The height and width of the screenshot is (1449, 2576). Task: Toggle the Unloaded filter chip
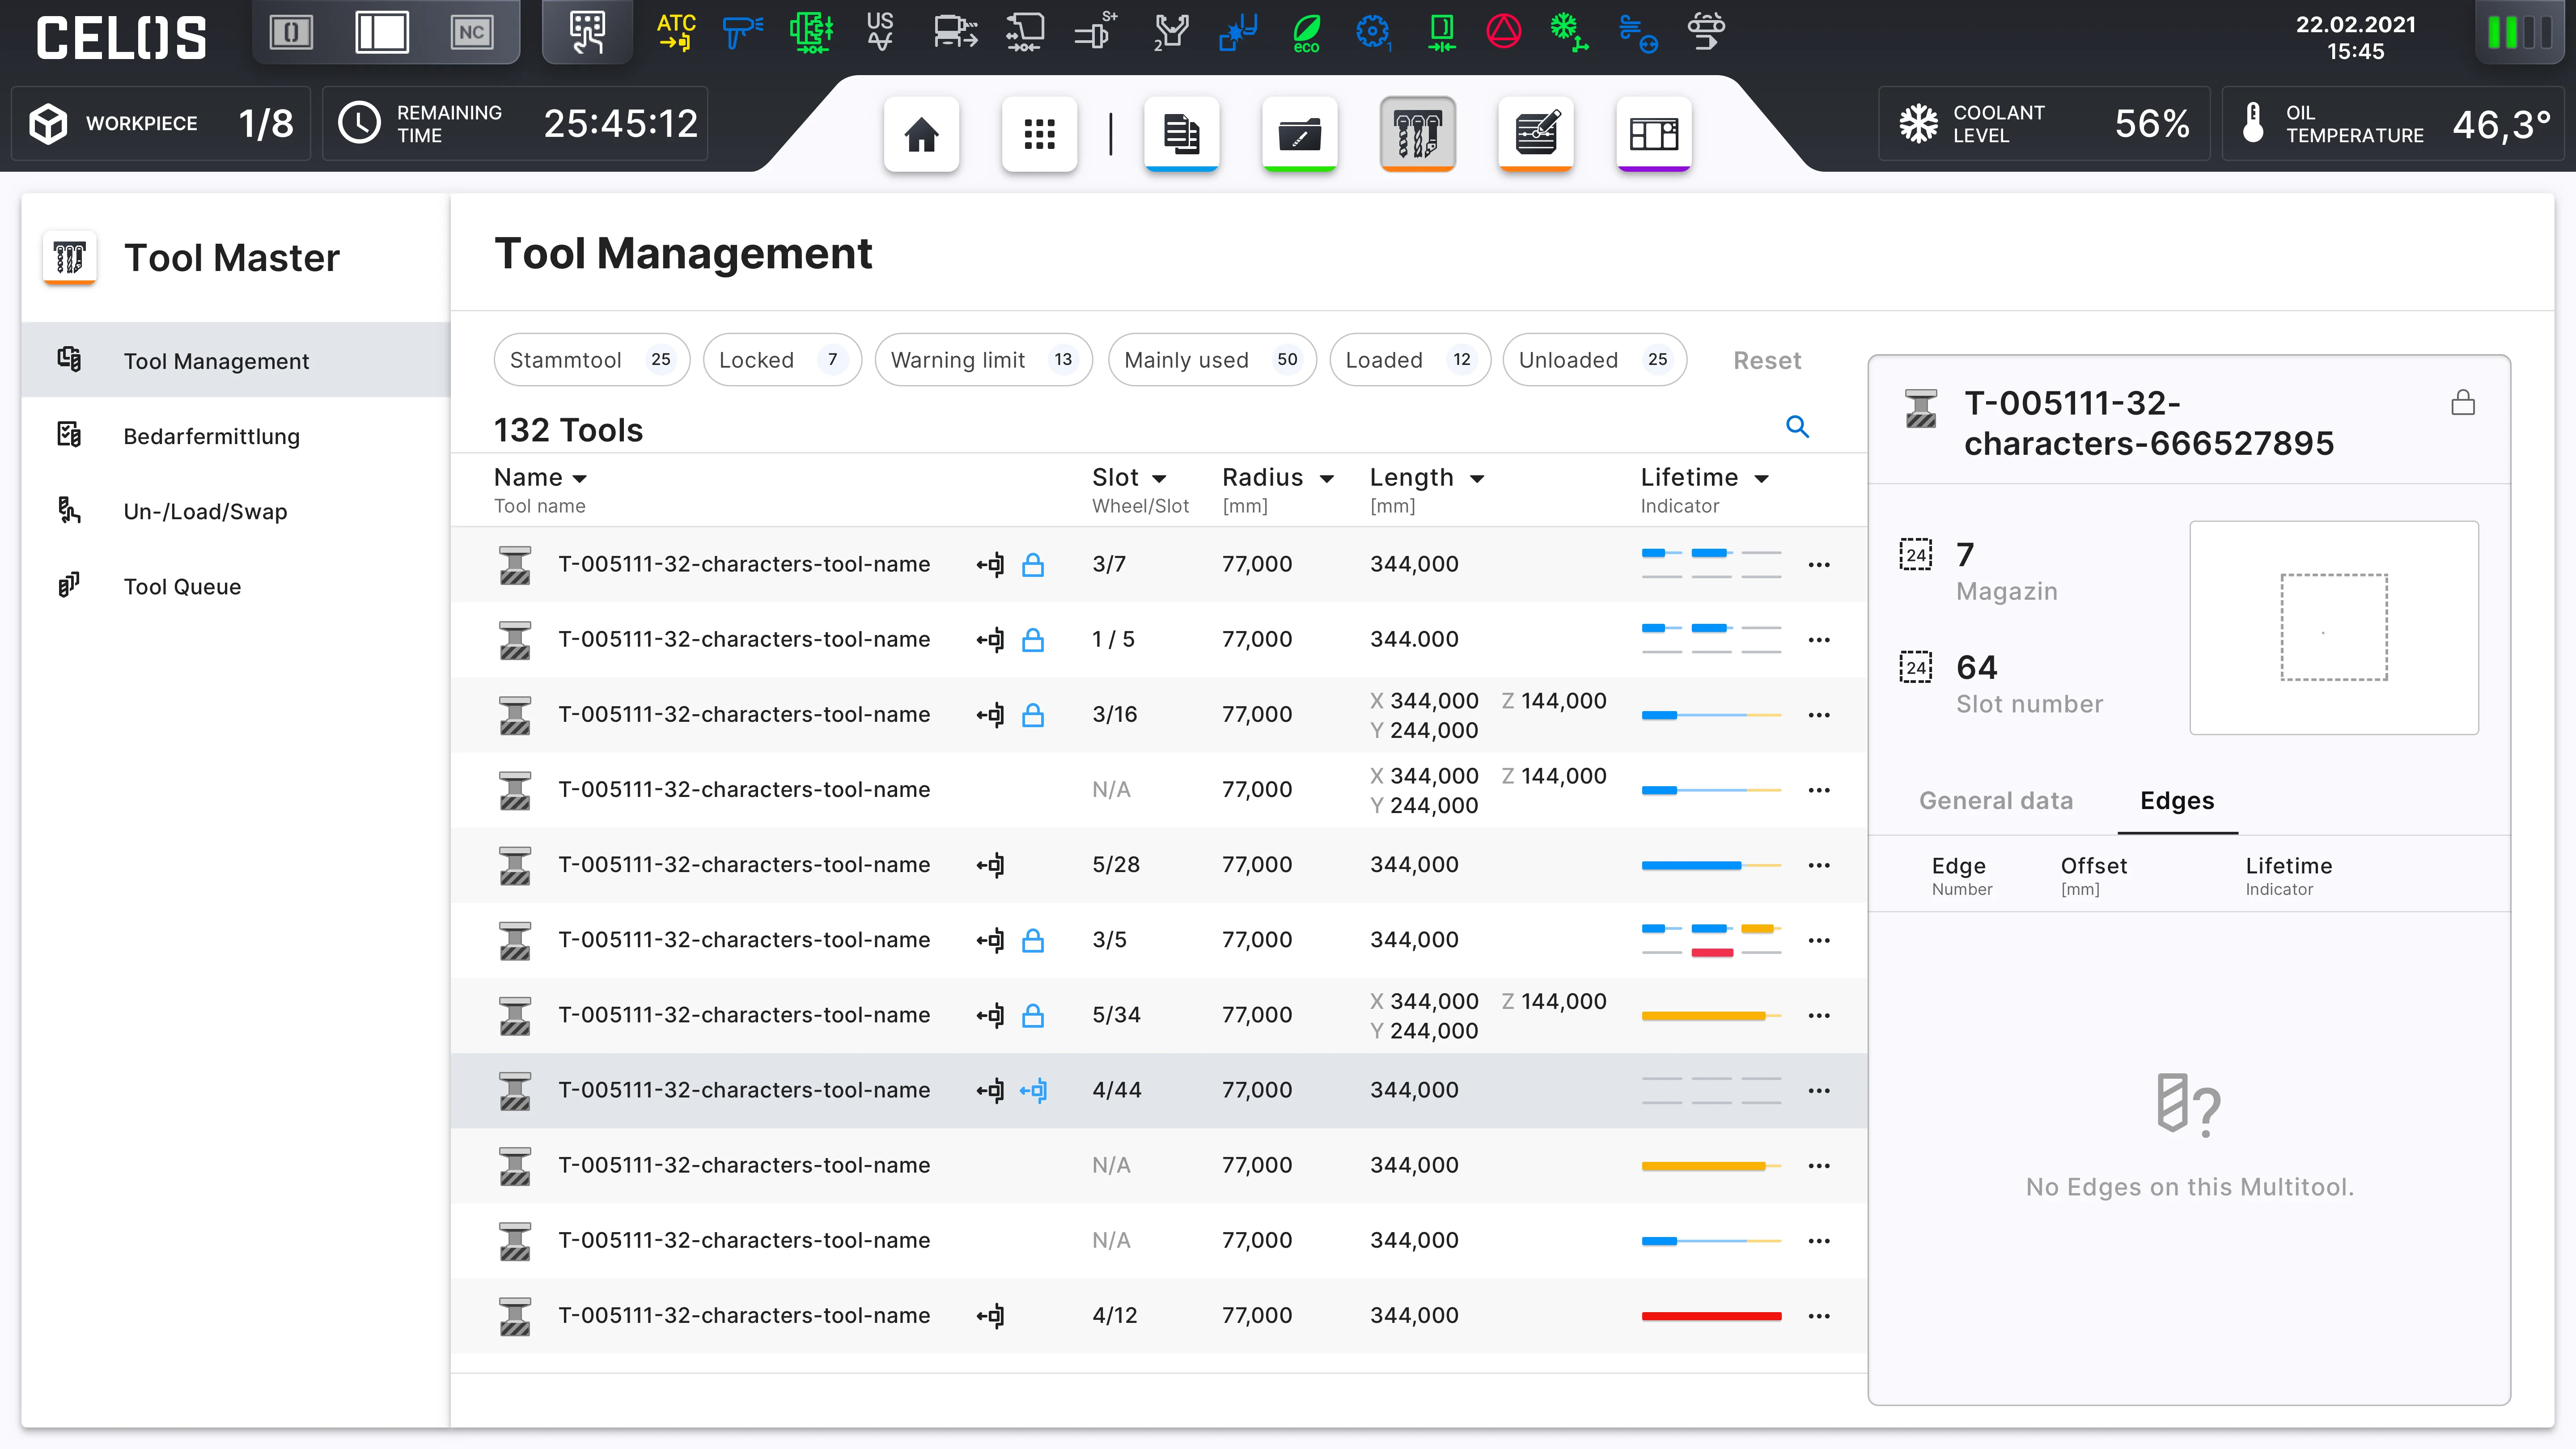1594,360
